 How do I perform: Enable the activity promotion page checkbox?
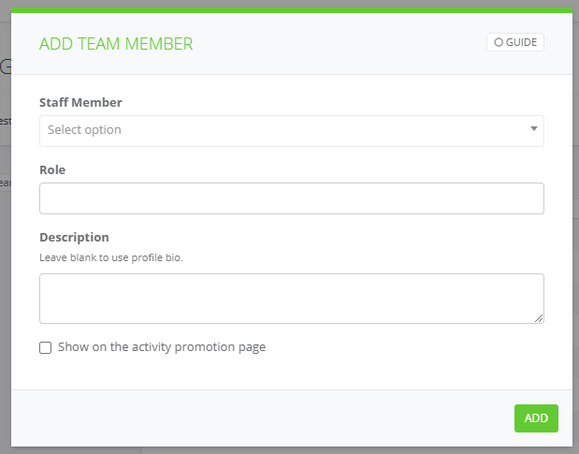click(46, 347)
